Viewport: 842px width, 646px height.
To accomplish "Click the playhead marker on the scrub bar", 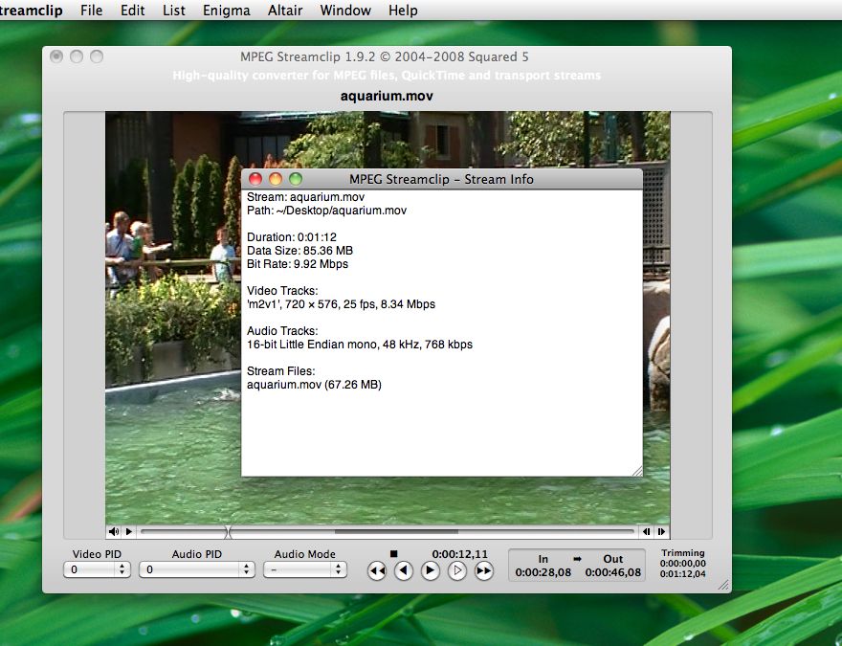I will (229, 532).
